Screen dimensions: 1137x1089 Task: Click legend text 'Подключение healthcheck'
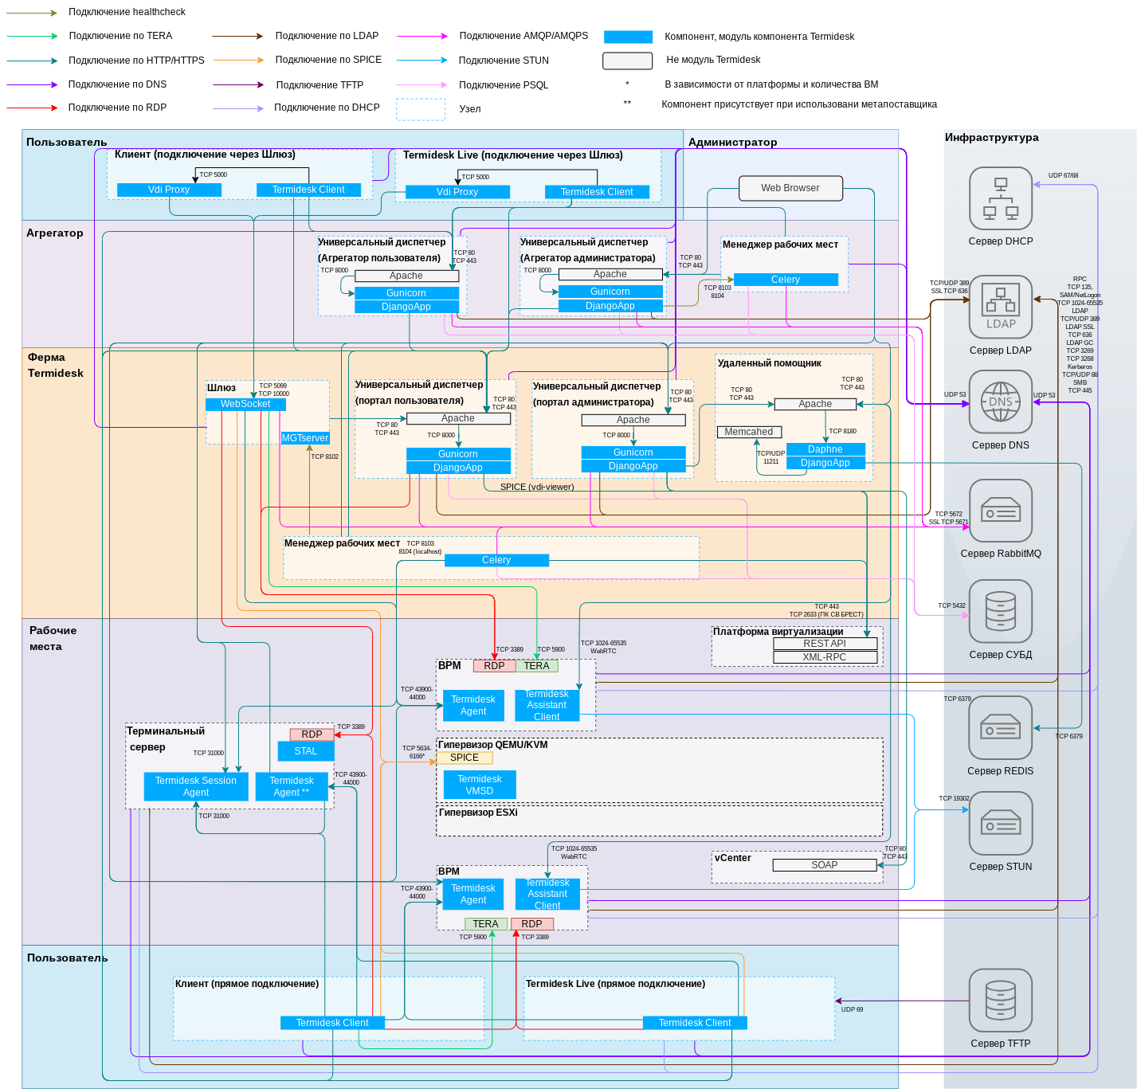pyautogui.click(x=127, y=12)
